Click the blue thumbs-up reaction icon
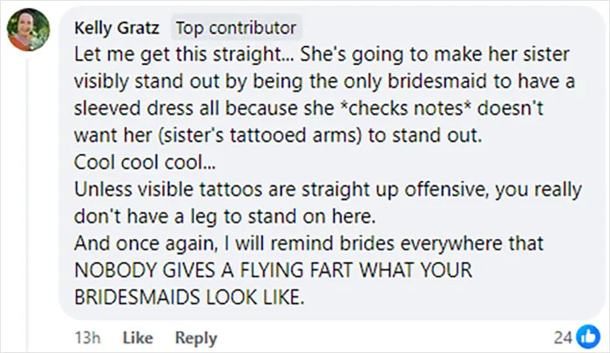The width and height of the screenshot is (610, 353). pyautogui.click(x=588, y=336)
